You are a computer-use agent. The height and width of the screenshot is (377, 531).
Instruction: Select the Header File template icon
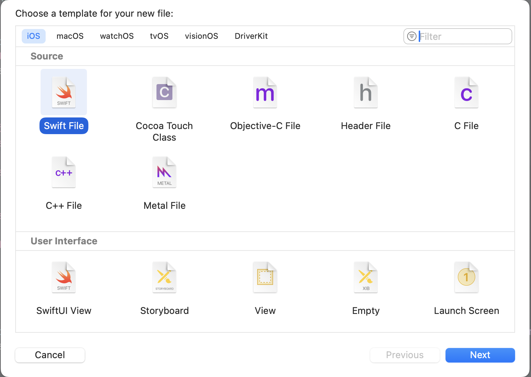366,92
